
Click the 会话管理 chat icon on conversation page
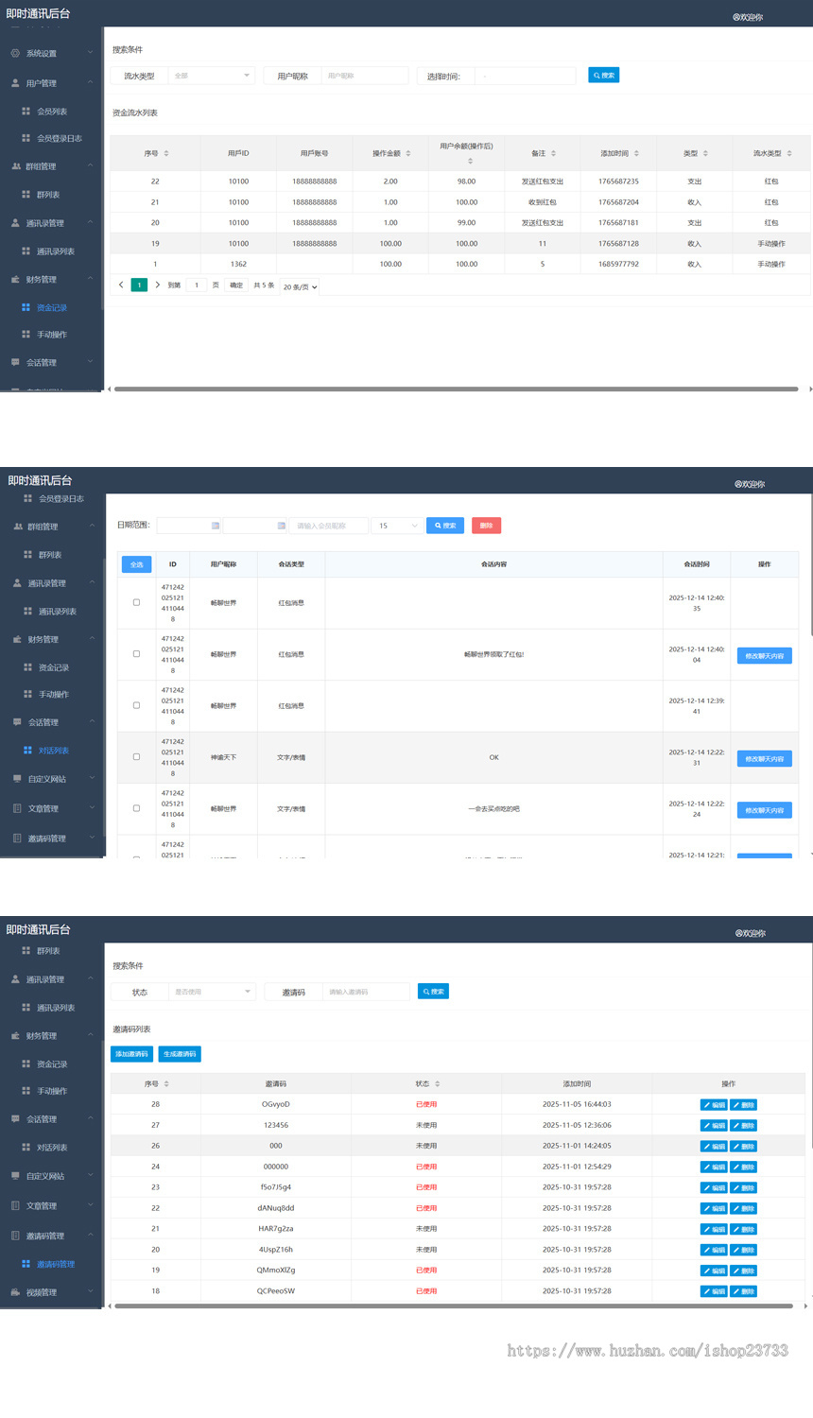point(17,722)
